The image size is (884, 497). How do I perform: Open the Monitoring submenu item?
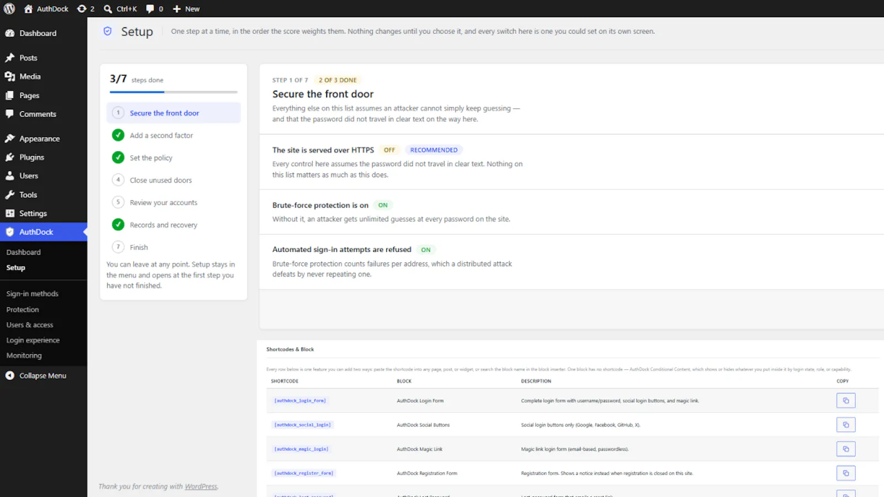click(24, 356)
